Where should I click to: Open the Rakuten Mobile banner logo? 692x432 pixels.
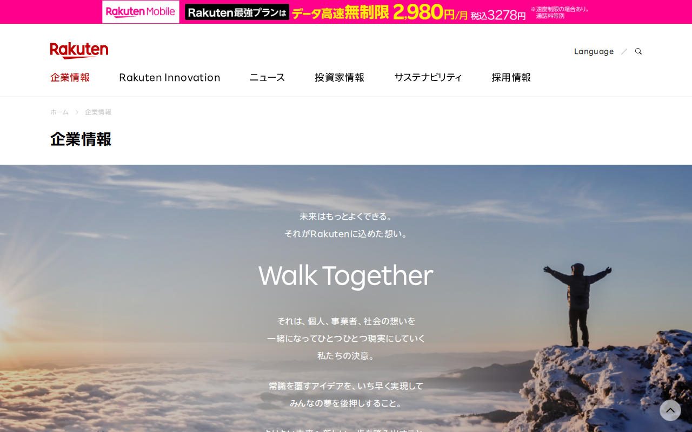(x=141, y=12)
